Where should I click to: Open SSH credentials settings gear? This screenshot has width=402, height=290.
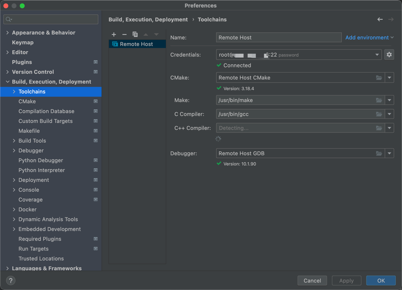389,55
